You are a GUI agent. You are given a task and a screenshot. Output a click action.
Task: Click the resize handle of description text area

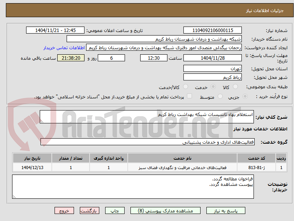(42, 121)
